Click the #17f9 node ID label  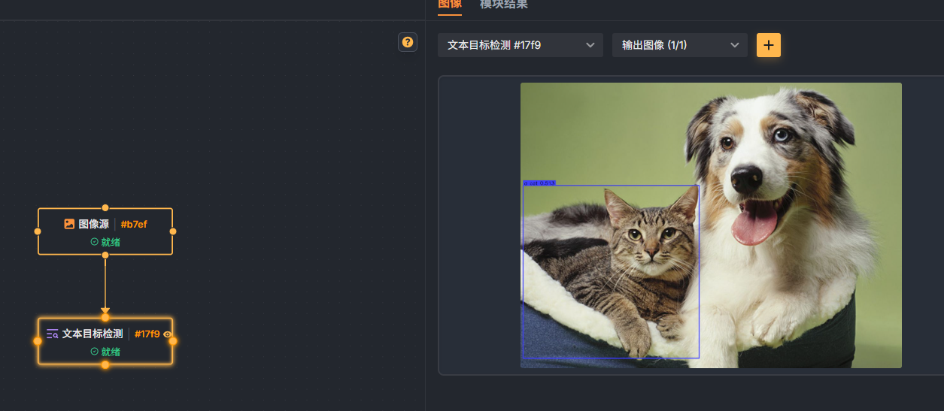pyautogui.click(x=147, y=334)
